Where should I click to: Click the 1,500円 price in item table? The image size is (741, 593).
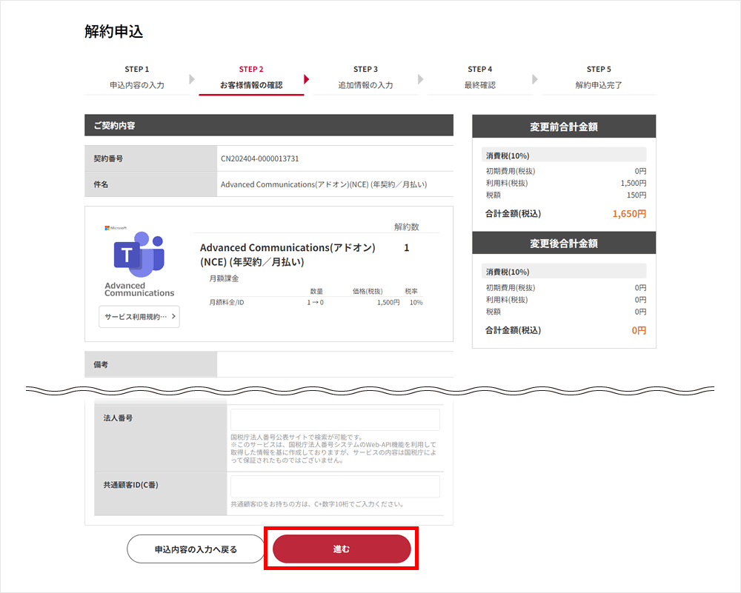click(388, 303)
